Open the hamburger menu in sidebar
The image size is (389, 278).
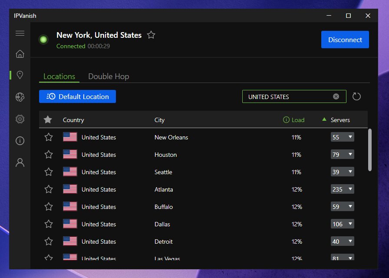pos(20,33)
